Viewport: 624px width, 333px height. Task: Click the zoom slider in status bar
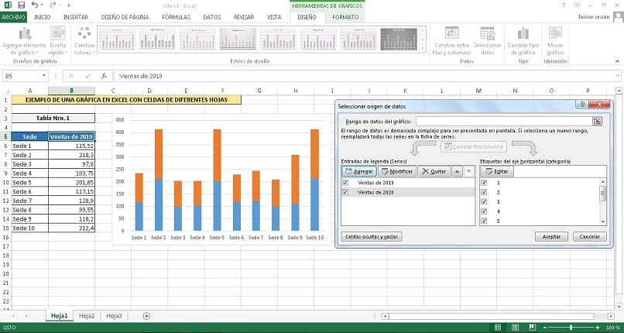tap(571, 327)
